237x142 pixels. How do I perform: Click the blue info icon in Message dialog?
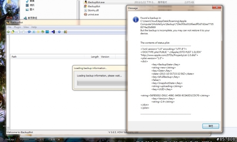pos(136,20)
